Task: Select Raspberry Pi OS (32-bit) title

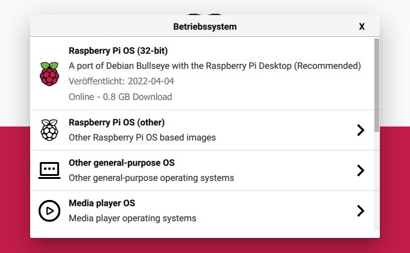Action: (x=118, y=51)
